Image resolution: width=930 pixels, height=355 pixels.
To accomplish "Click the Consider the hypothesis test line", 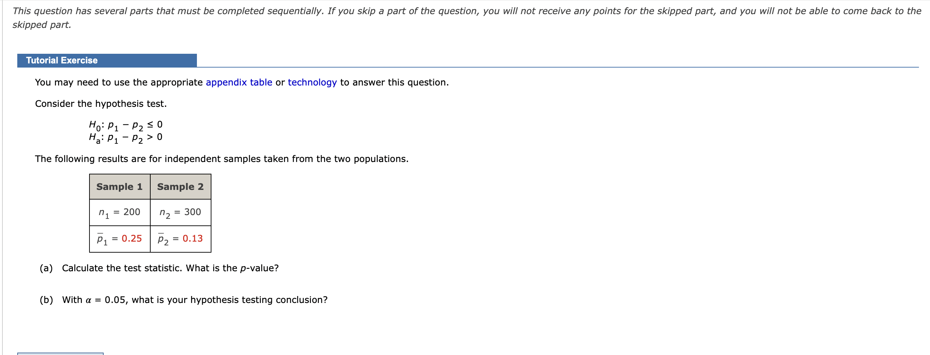I will (101, 103).
